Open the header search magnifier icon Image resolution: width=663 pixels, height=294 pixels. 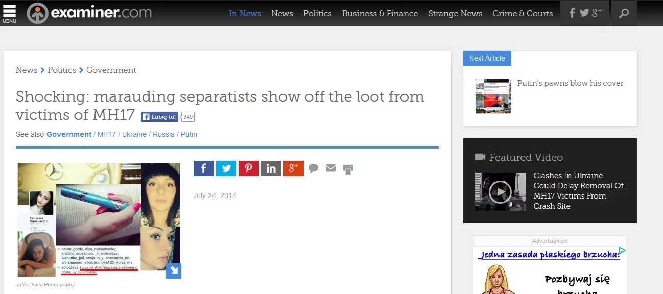624,13
